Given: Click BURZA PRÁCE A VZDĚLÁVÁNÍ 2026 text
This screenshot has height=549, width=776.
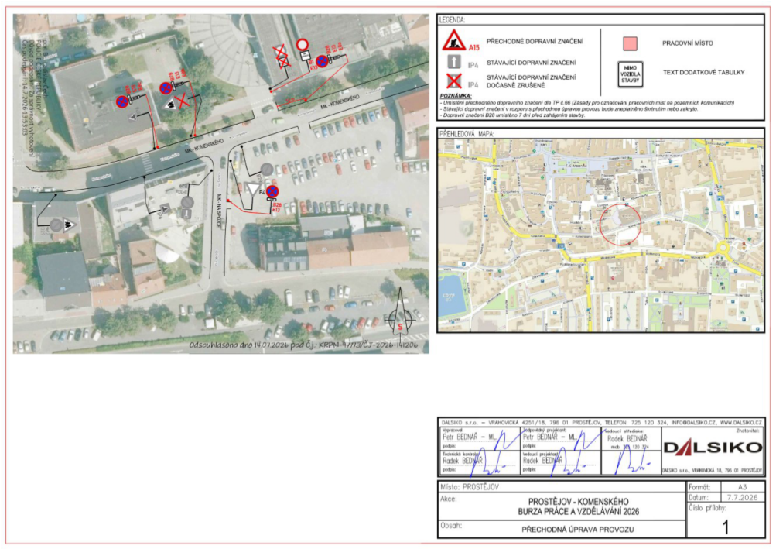Looking at the screenshot, I should point(578,511).
